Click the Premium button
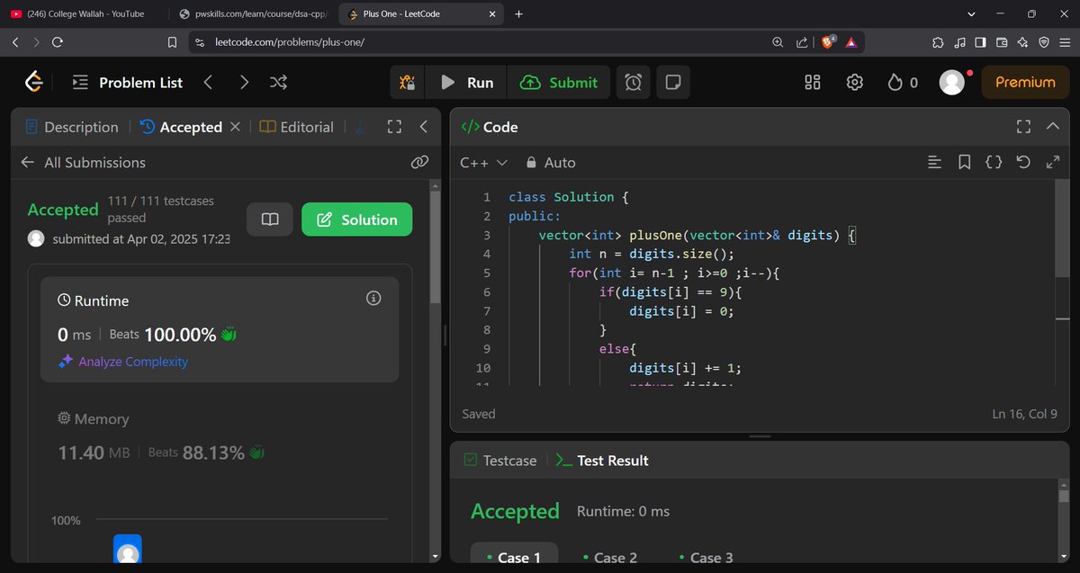 1025,83
